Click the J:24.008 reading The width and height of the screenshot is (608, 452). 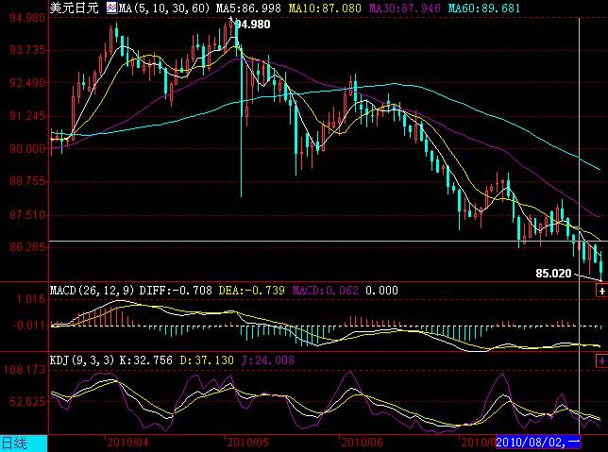click(268, 360)
